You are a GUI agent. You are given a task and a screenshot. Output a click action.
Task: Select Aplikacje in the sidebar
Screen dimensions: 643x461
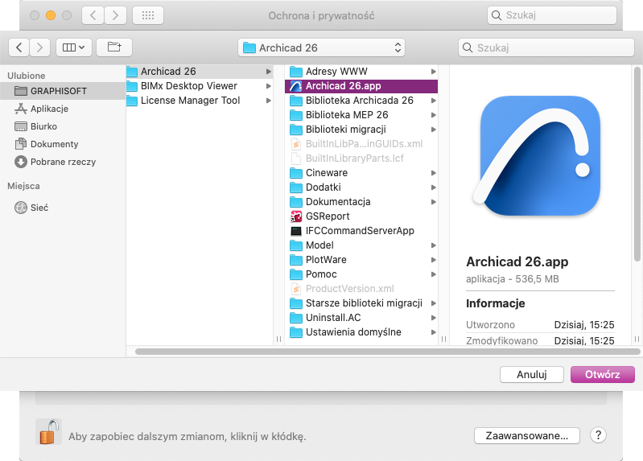click(62, 109)
